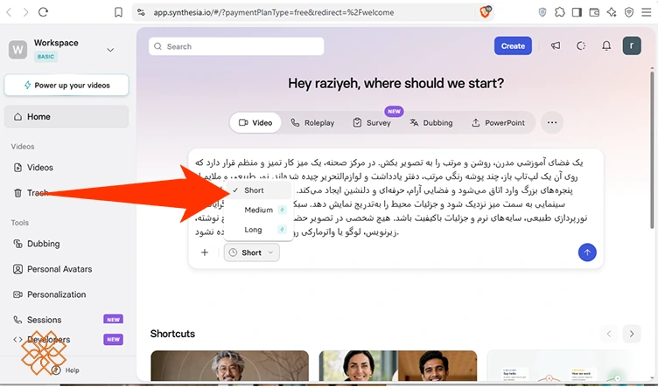
Task: Click the blue Create button
Action: pos(513,46)
